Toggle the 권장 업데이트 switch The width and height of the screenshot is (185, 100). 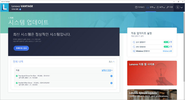pyautogui.click(x=166, y=47)
